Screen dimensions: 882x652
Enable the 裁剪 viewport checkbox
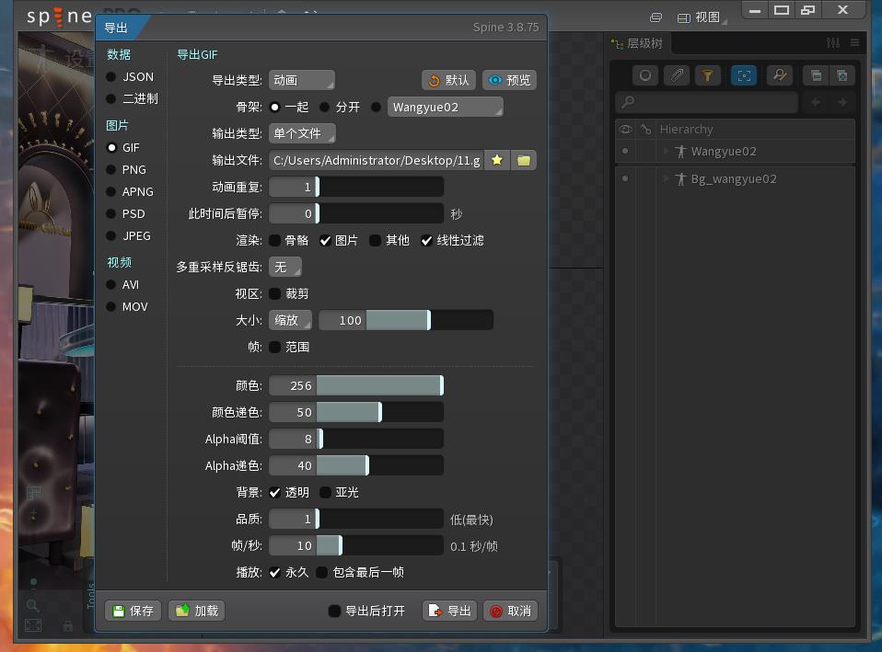275,293
